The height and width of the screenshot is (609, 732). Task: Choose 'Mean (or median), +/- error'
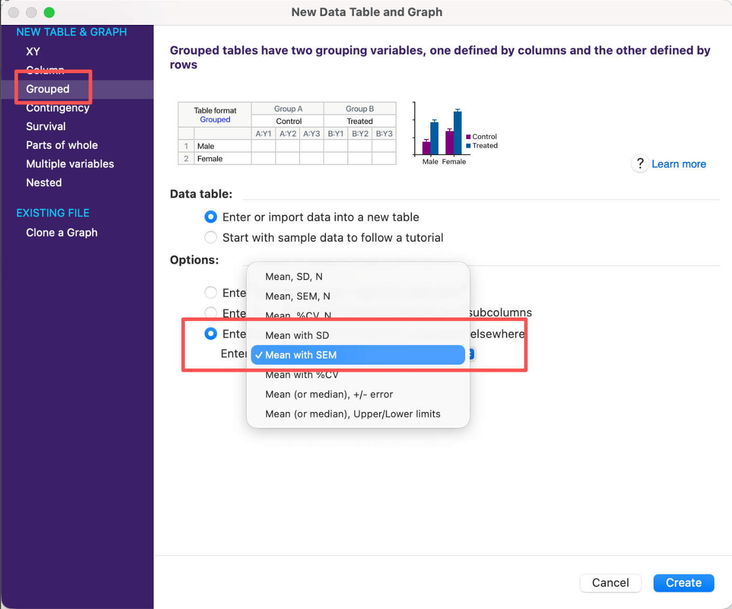pyautogui.click(x=329, y=394)
